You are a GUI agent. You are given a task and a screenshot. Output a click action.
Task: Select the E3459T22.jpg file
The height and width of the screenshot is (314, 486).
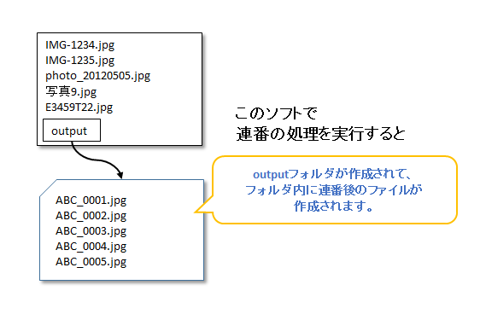tap(79, 108)
